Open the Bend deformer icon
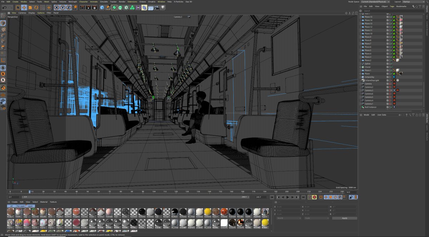Screen dimensions: 429x237 coord(144,7)
